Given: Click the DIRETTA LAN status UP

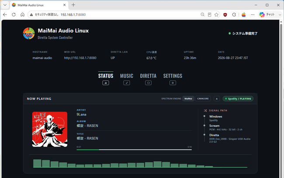Looking at the screenshot, I should (113, 58).
